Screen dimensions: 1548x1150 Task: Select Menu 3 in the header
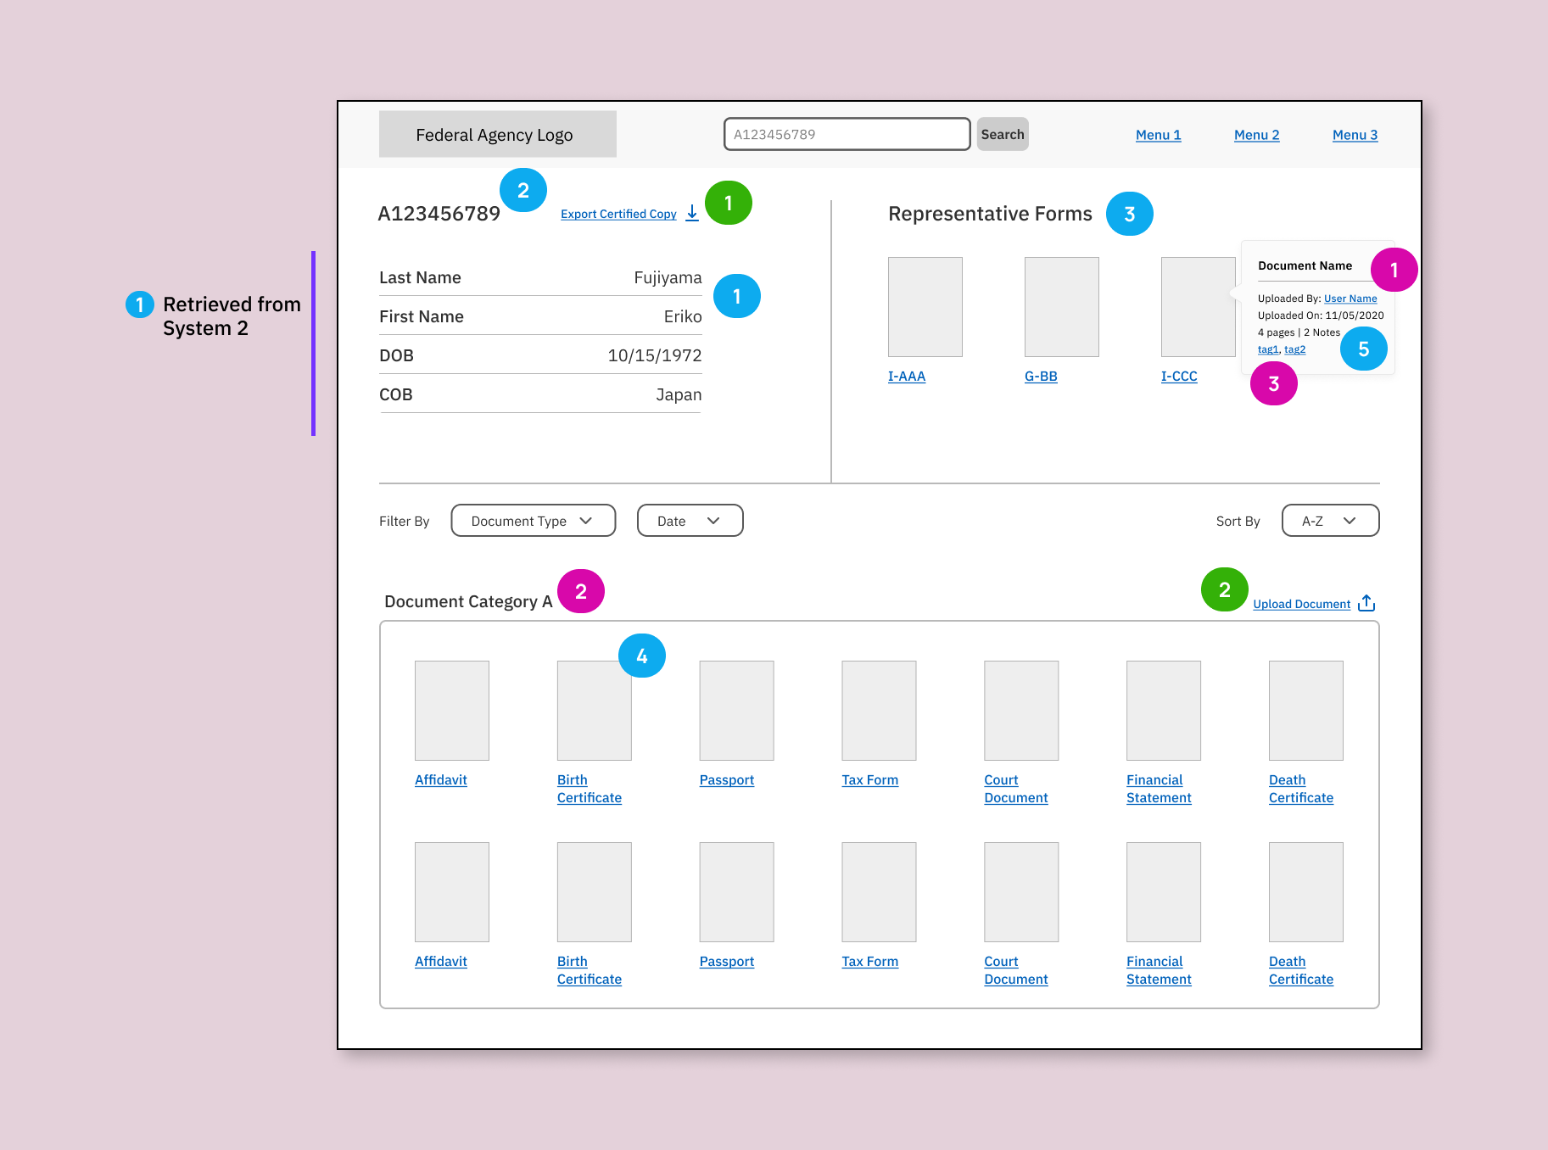coord(1355,135)
